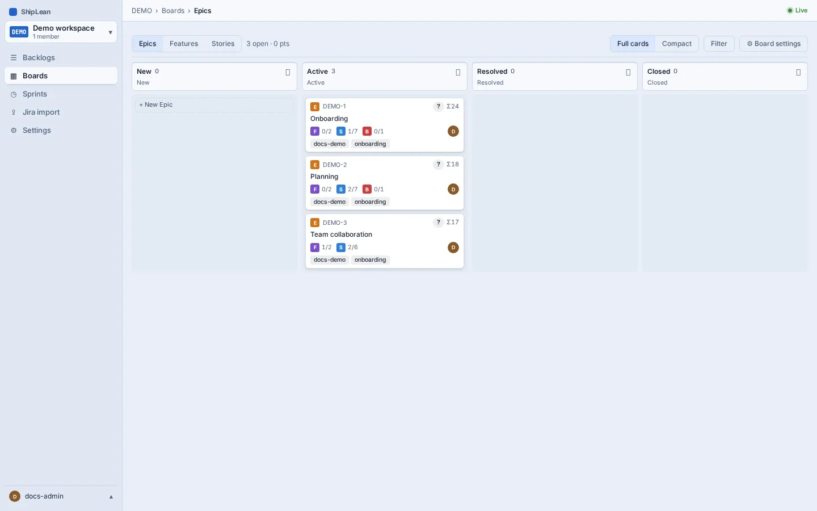
Task: Collapse the Closed column using its icon
Action: tap(798, 73)
